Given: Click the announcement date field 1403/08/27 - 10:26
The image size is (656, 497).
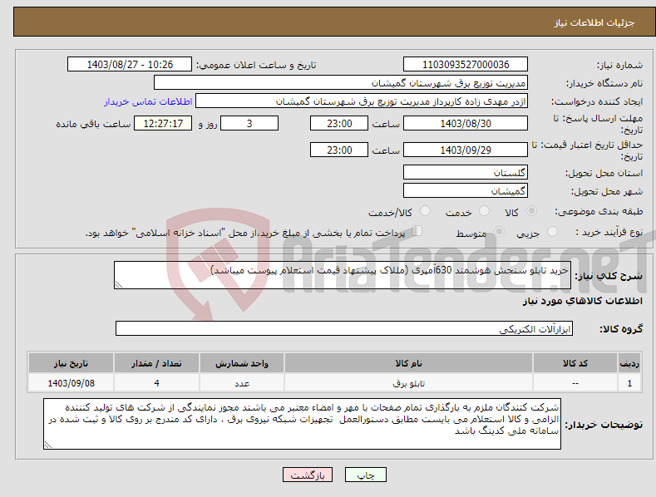Looking at the screenshot, I should [x=130, y=65].
